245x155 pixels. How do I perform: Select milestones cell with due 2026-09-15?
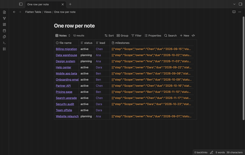point(152,49)
